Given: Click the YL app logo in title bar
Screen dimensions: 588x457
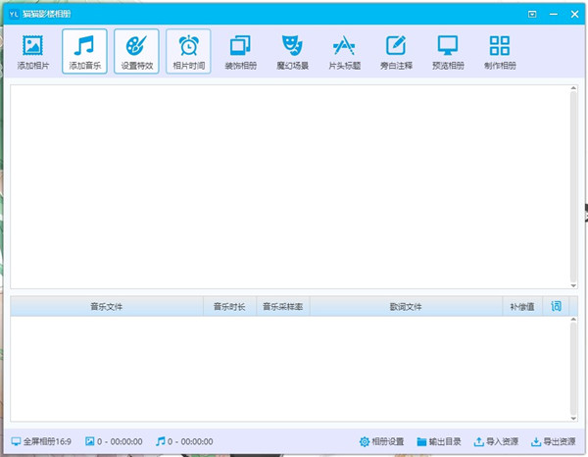Looking at the screenshot, I should [14, 15].
